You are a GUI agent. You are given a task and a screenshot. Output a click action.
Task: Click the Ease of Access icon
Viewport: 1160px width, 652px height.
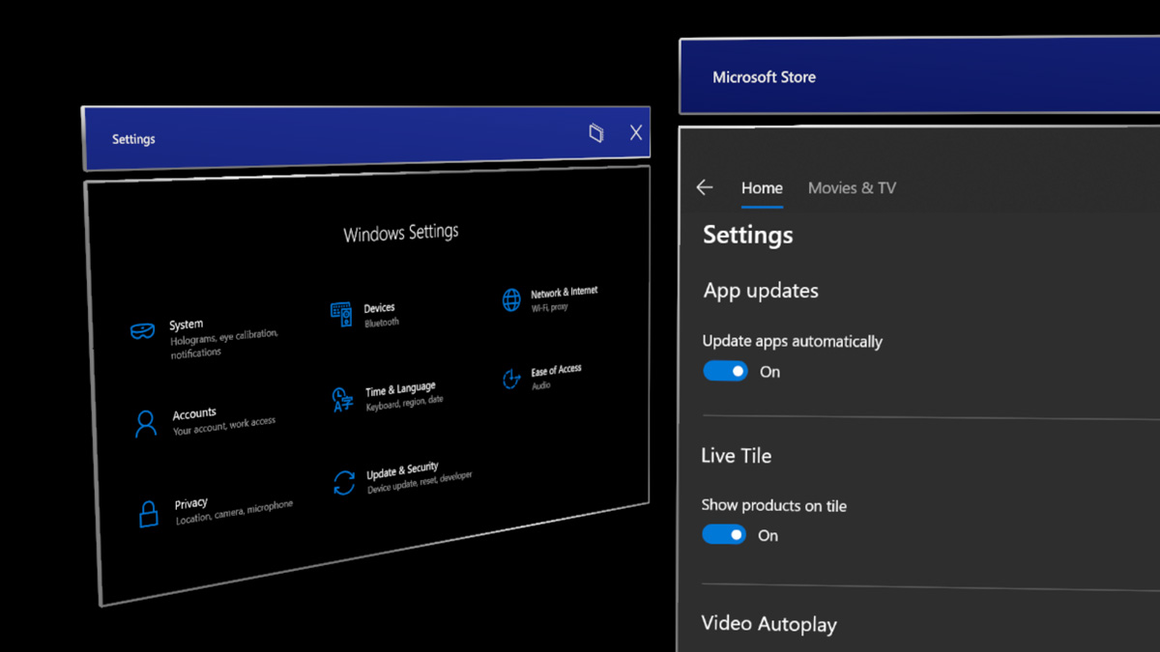(x=511, y=379)
